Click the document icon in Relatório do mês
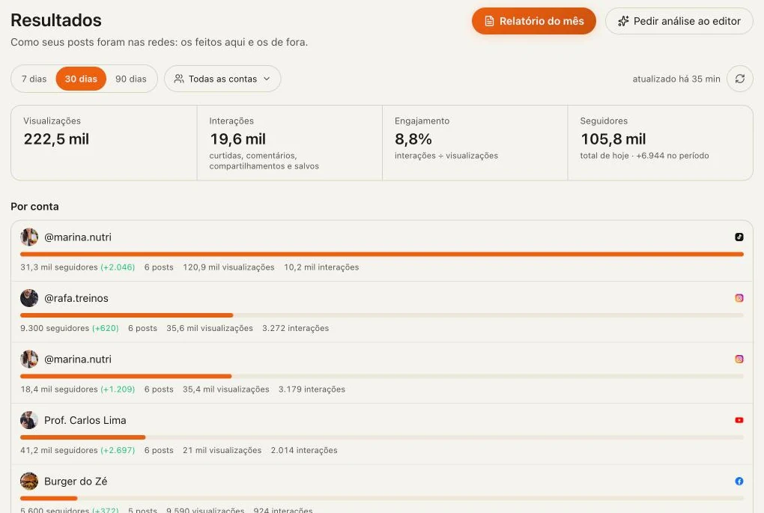 [489, 21]
